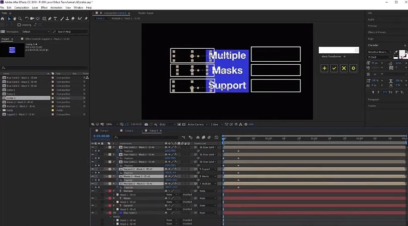
Task: Click the plus button in Mask Transformer
Action: point(324,68)
